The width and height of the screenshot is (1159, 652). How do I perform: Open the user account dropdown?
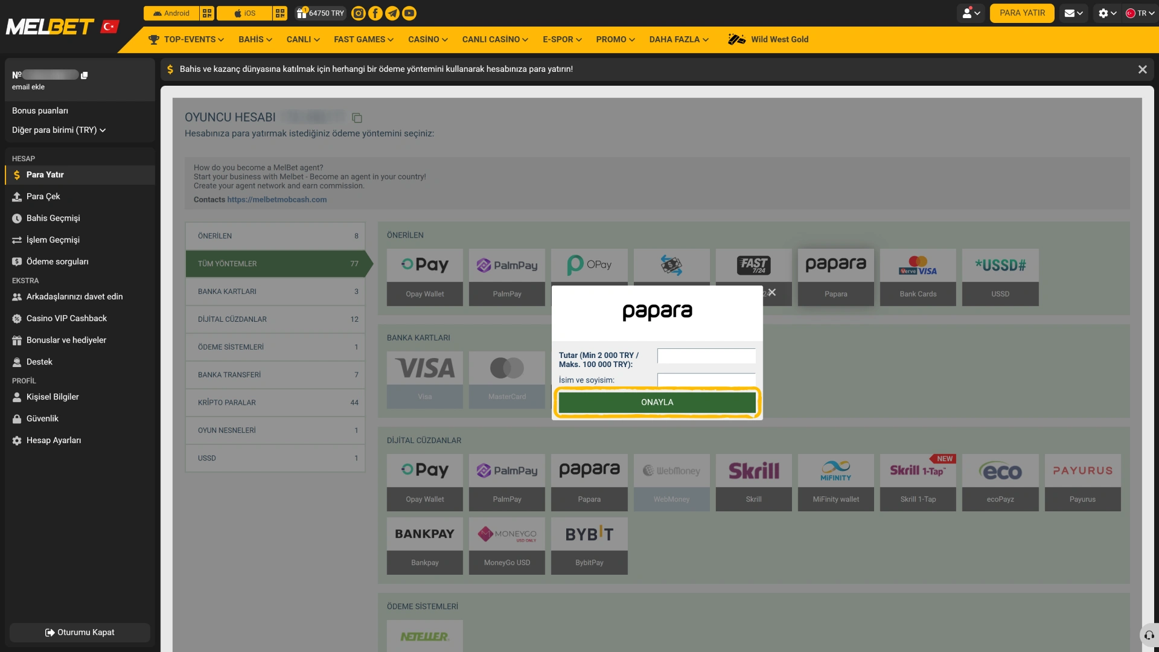[x=971, y=13]
